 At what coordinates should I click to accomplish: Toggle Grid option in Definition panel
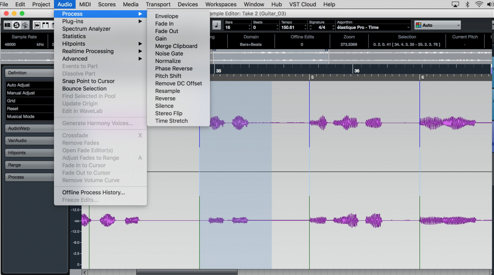[x=29, y=101]
